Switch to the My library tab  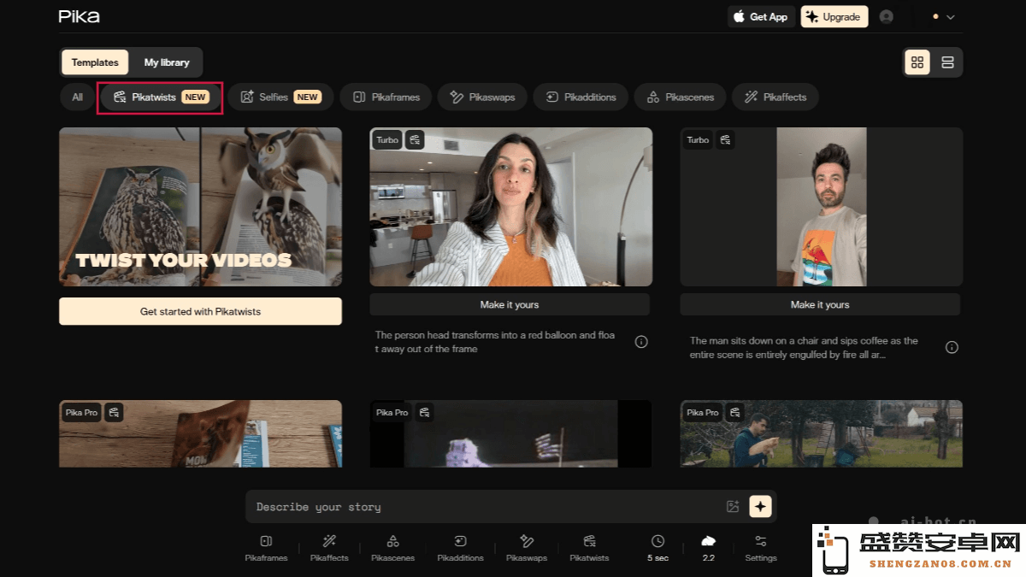167,62
